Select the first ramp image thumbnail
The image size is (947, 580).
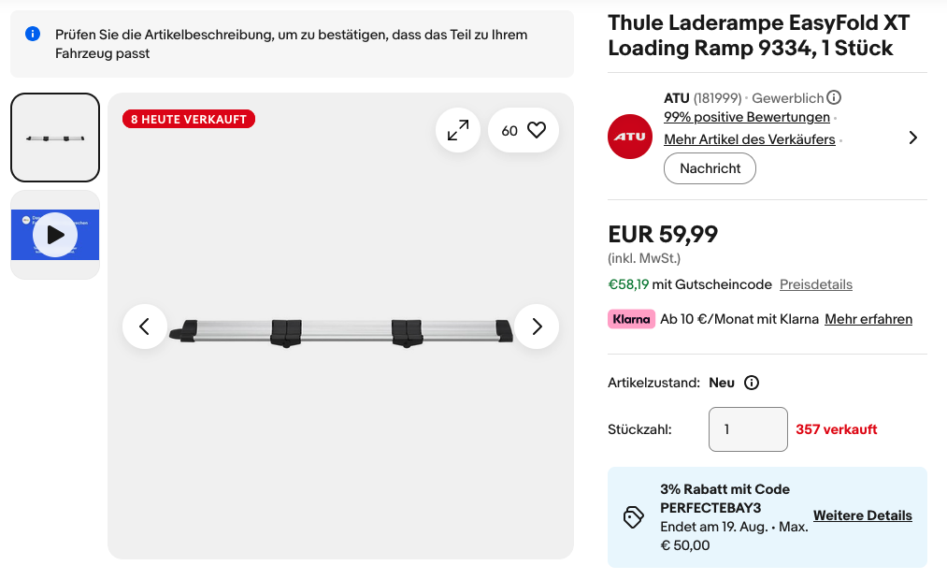[x=55, y=138]
